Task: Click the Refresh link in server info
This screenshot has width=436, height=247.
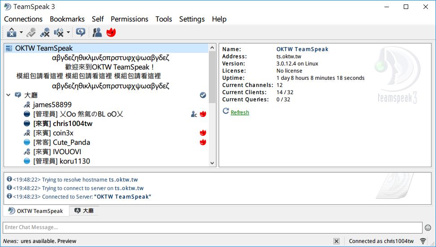Action: pyautogui.click(x=240, y=112)
